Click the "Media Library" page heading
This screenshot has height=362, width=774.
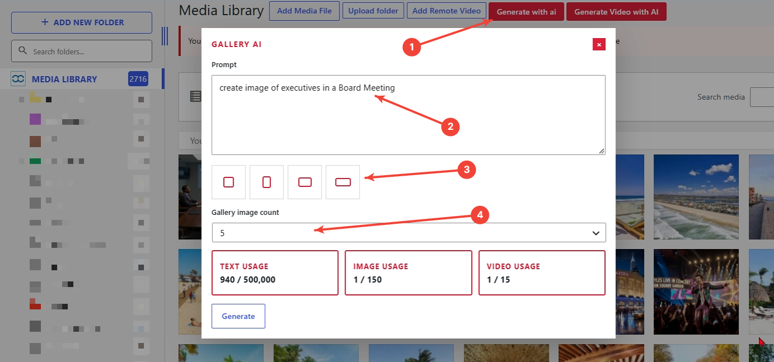(221, 10)
